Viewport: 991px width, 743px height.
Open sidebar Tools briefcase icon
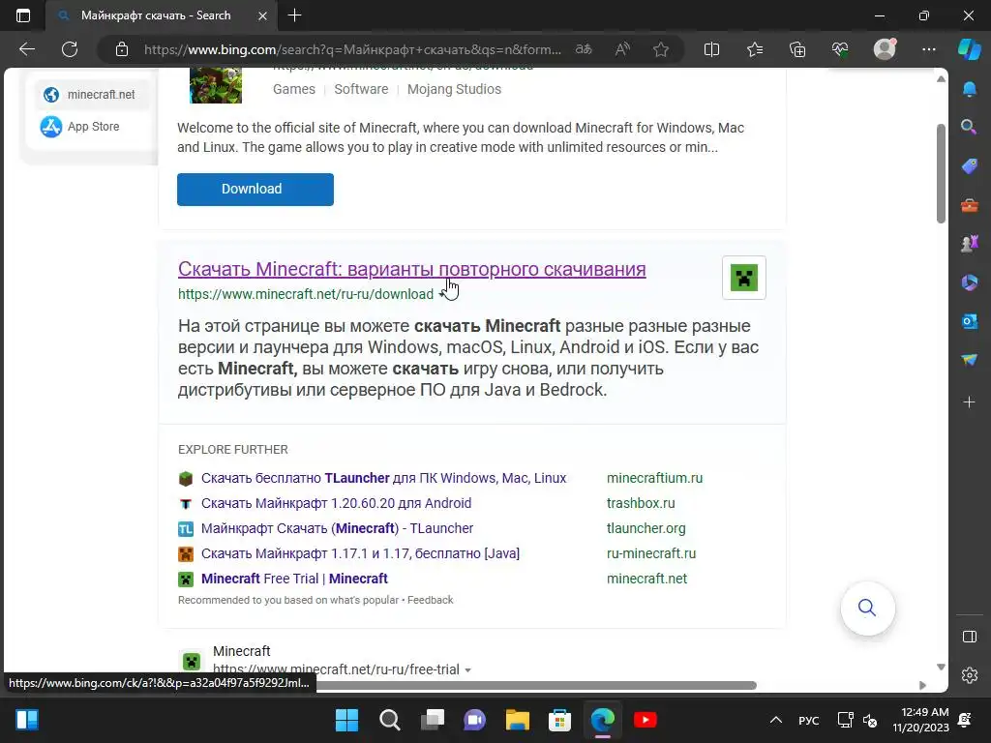click(x=970, y=205)
